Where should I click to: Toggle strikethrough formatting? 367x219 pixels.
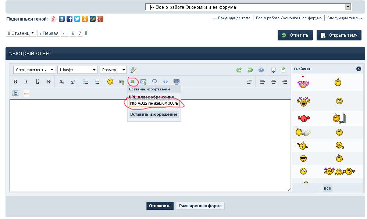[x=49, y=82]
